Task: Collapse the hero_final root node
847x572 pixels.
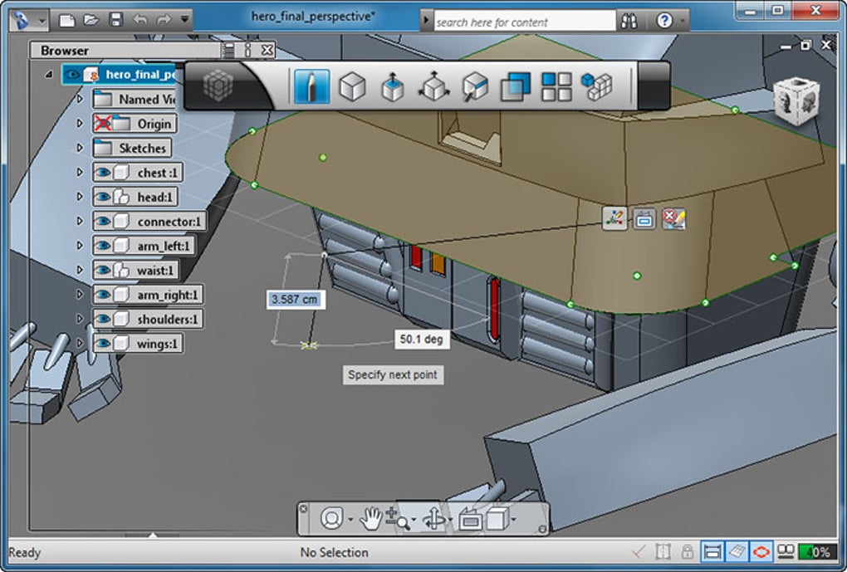Action: tap(49, 75)
